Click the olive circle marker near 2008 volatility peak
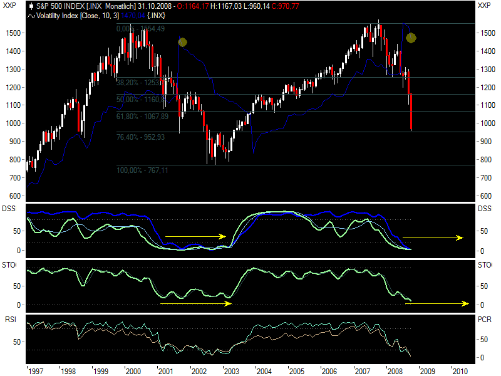 click(x=411, y=38)
